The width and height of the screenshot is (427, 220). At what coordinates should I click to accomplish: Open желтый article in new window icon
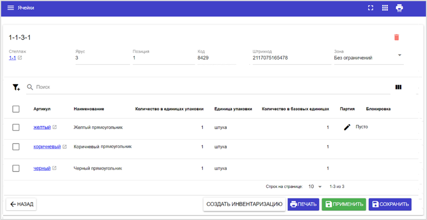[x=55, y=127]
